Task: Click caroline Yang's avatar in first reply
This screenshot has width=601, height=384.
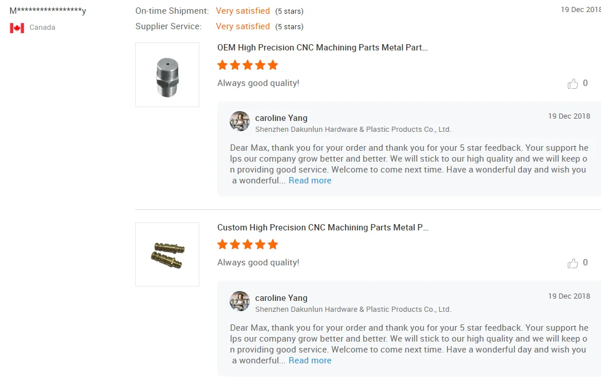Action: (239, 122)
